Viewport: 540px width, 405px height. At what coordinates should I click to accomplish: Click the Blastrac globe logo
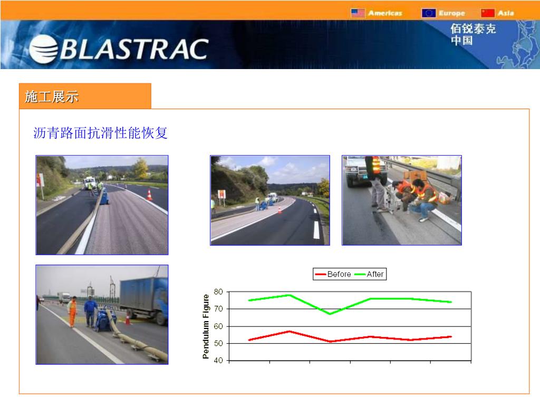pyautogui.click(x=43, y=49)
